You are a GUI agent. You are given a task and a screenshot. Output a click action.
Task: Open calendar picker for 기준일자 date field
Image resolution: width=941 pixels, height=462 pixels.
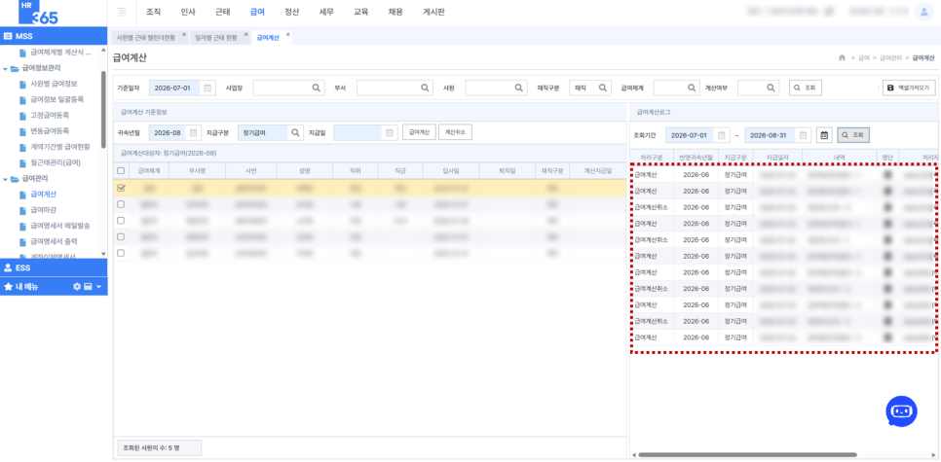[x=207, y=89]
